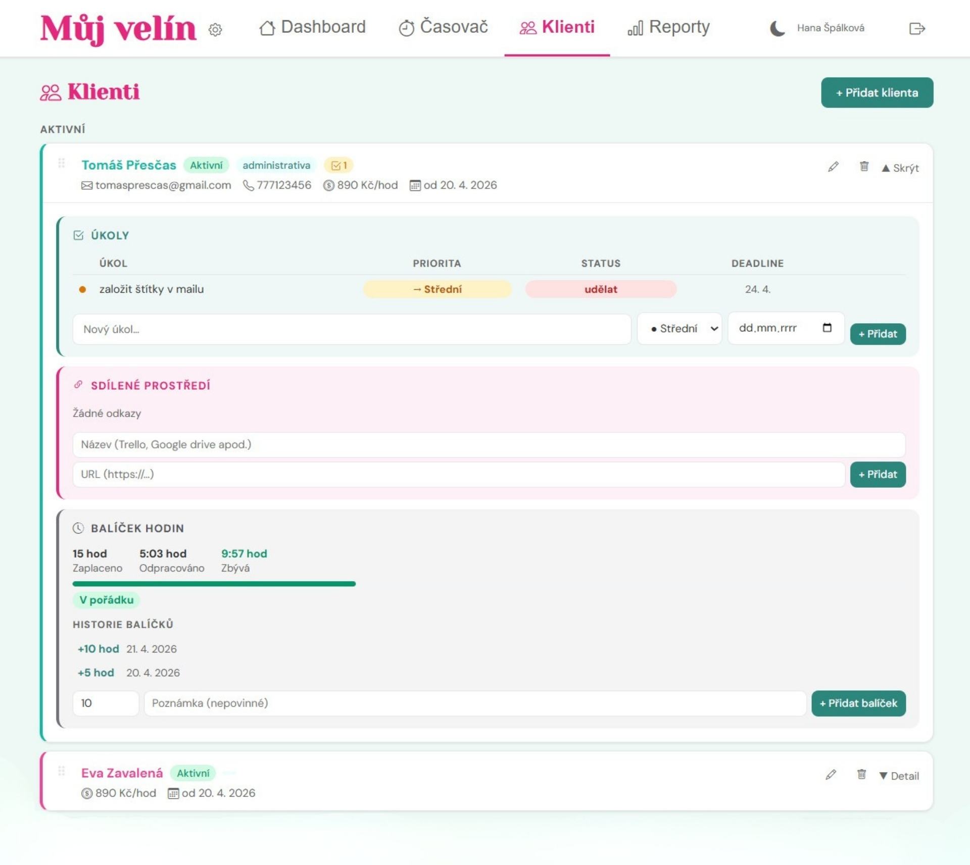This screenshot has height=865, width=970.
Task: Collapse client details with Skrýt
Action: [x=900, y=168]
